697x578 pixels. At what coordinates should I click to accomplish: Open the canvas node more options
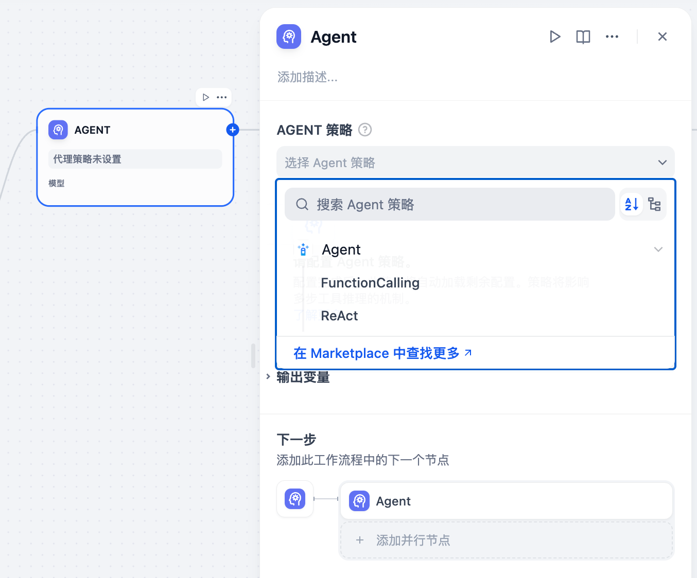222,97
